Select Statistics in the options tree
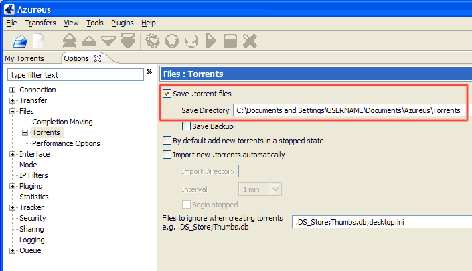The height and width of the screenshot is (271, 472). point(34,197)
